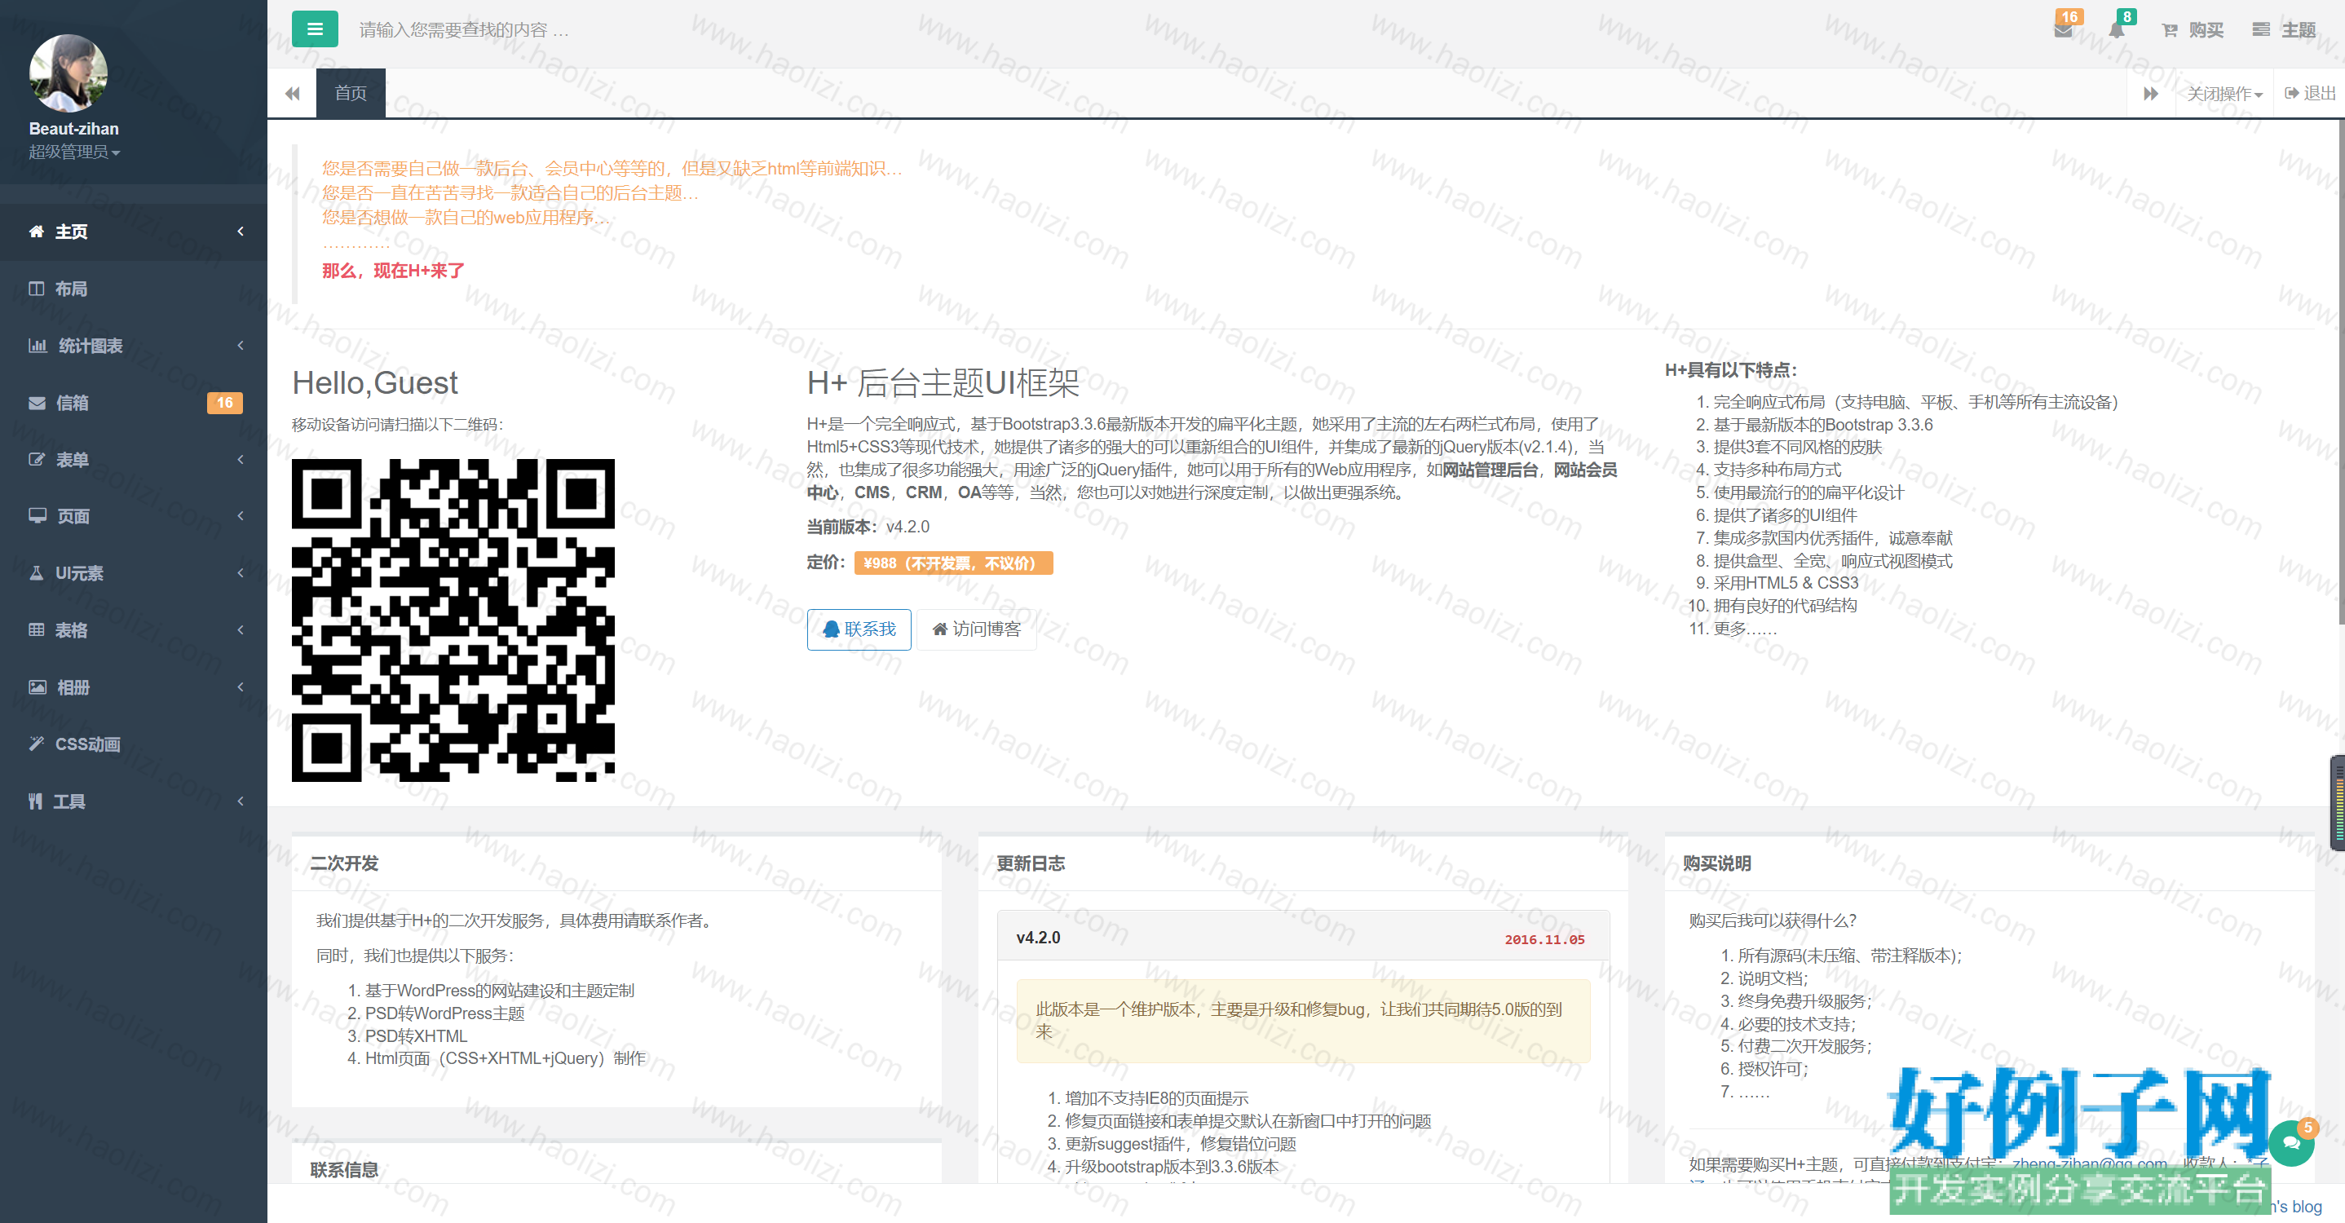The height and width of the screenshot is (1223, 2345).
Task: Expand the 页面 menu chevron
Action: pos(241,516)
